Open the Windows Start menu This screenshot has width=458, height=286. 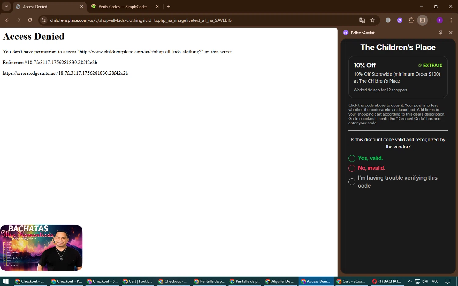coord(6,281)
